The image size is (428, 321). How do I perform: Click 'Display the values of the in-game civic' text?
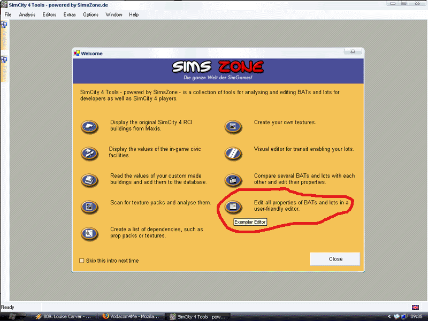point(155,152)
